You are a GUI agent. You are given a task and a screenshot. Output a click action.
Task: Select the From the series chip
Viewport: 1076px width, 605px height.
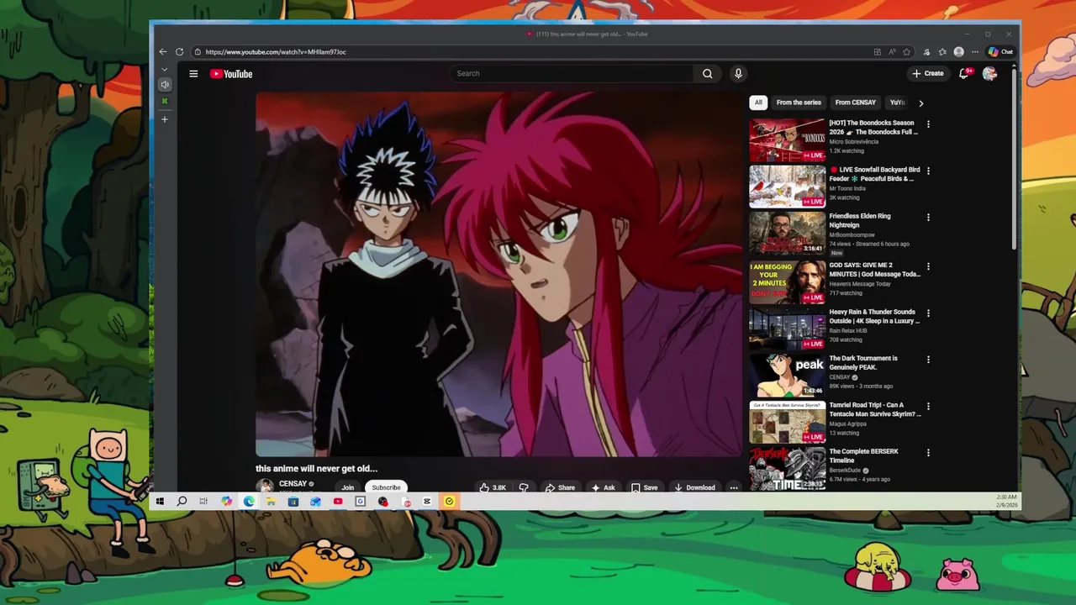point(799,103)
